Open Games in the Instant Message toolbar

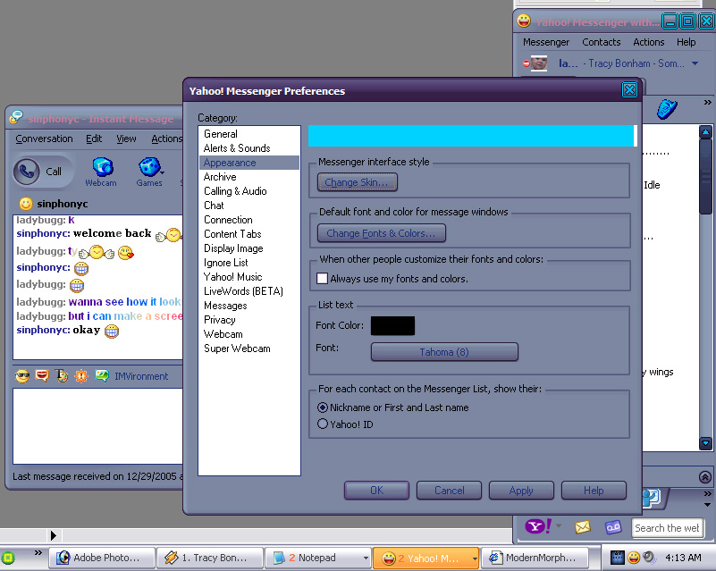pyautogui.click(x=149, y=172)
